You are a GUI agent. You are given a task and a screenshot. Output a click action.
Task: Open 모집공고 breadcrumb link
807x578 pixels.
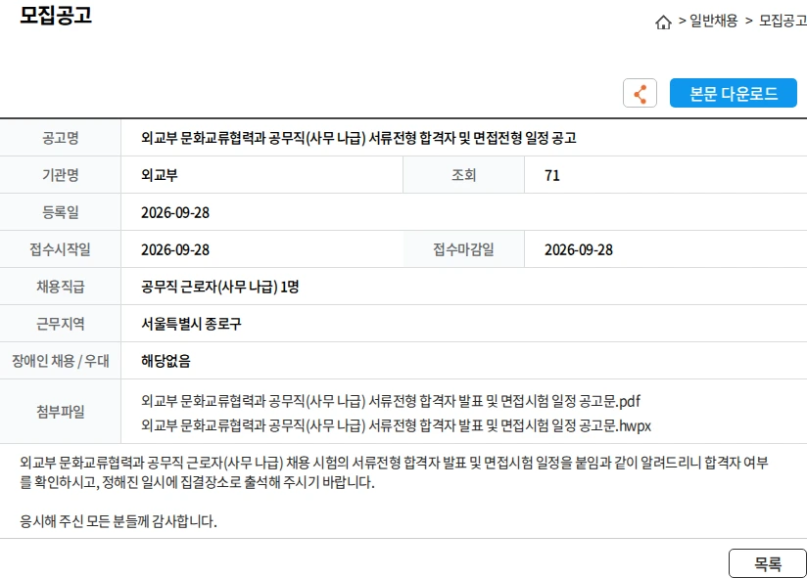[783, 21]
